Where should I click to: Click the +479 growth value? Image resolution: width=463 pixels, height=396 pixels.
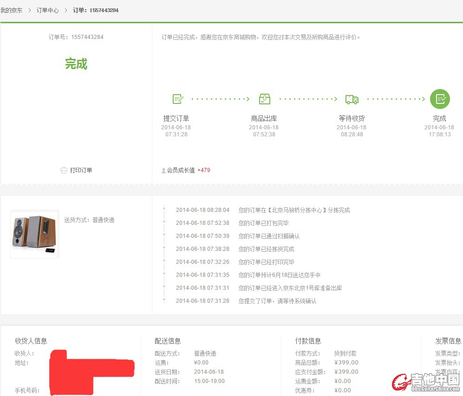coord(204,170)
